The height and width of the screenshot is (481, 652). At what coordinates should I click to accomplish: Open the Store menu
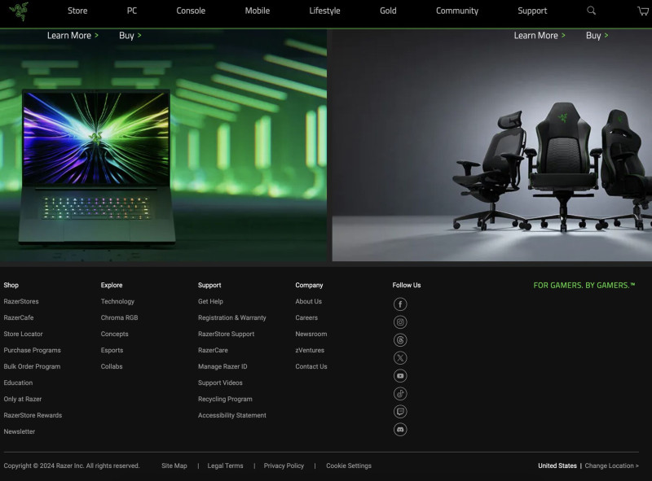[x=77, y=11]
